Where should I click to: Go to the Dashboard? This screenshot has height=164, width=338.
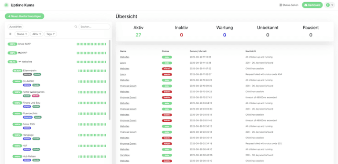coord(312,5)
